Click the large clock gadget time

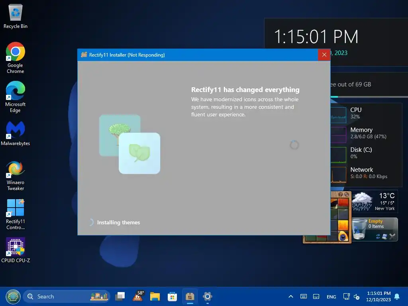(316, 37)
